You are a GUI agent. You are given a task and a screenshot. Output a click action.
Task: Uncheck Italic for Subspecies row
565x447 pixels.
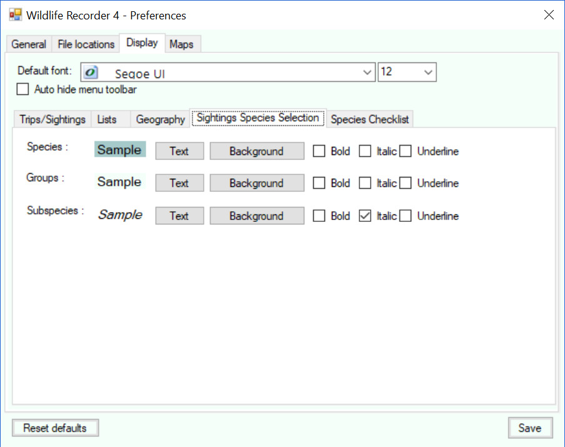click(x=365, y=216)
